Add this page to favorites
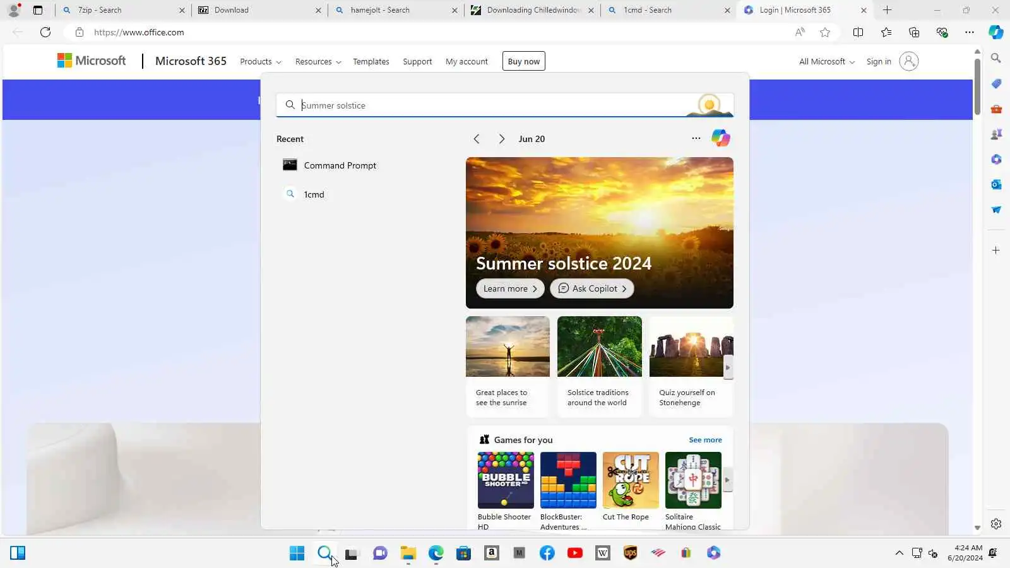Image resolution: width=1010 pixels, height=568 pixels. tap(825, 32)
